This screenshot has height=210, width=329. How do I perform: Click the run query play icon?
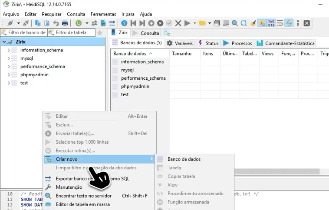pos(187,23)
